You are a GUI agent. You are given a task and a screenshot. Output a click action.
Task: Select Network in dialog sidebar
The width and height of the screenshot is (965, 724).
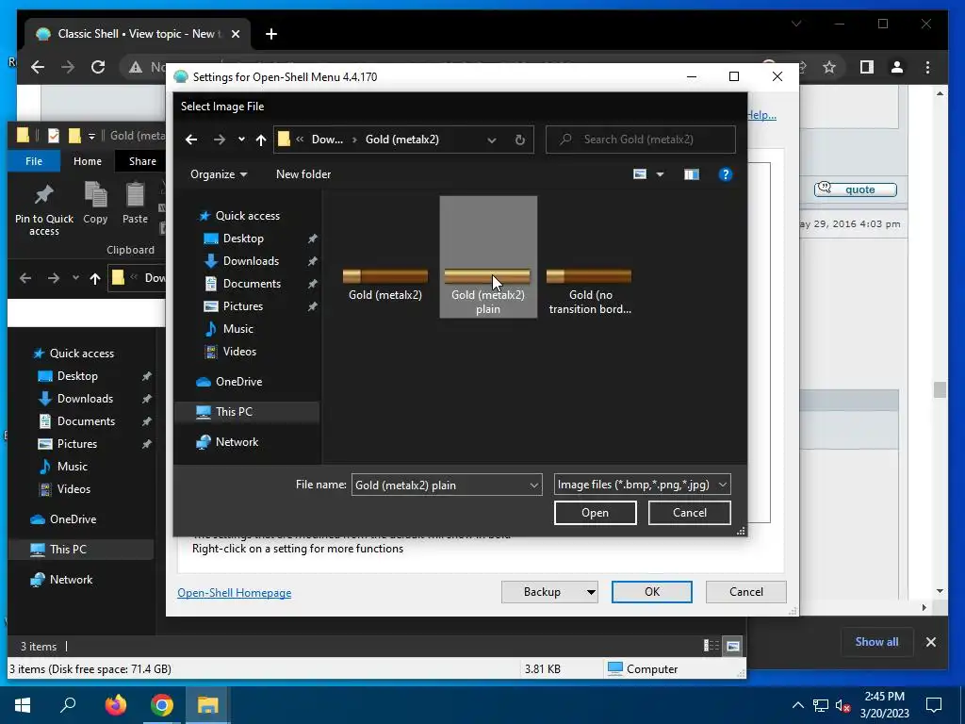[237, 442]
